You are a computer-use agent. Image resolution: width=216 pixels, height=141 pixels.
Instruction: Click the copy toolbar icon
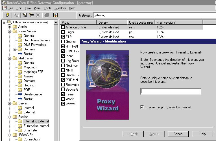(16, 15)
